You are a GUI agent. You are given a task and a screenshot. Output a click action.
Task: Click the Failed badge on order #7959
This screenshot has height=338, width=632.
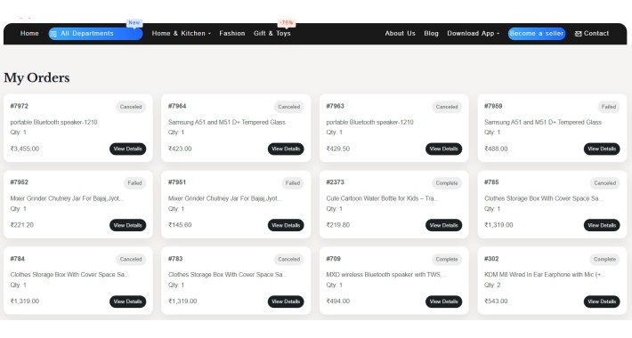tap(609, 107)
